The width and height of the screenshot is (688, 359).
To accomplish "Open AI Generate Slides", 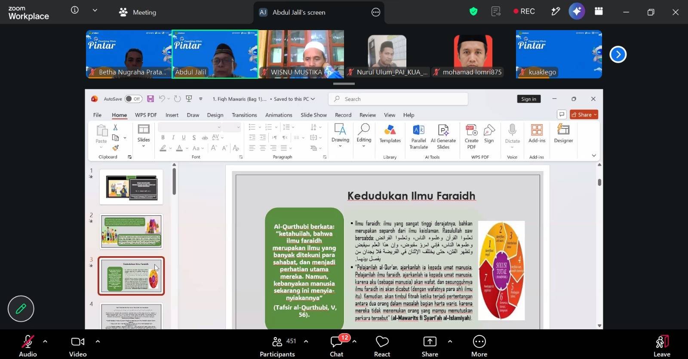I will coord(443,137).
